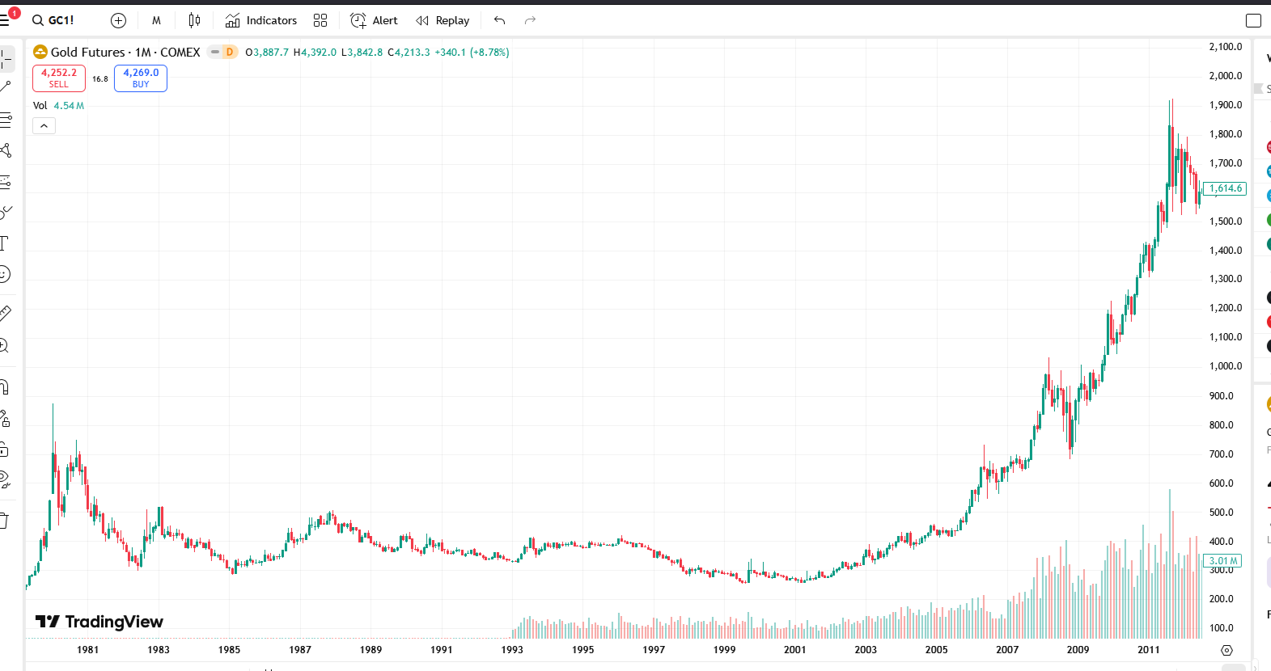Open the layout selector square icon
Image resolution: width=1271 pixels, height=671 pixels.
[1253, 20]
